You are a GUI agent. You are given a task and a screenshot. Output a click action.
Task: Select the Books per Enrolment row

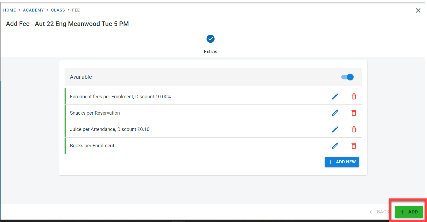tap(92, 146)
